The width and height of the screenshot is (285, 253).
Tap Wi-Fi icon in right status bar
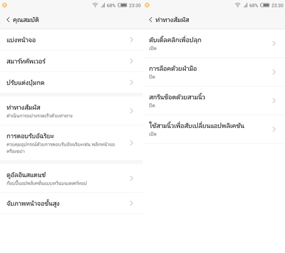click(x=237, y=5)
